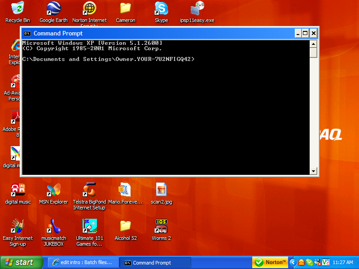The image size is (359, 269).
Task: Expand the hidden system tray icons
Action: coord(293,262)
